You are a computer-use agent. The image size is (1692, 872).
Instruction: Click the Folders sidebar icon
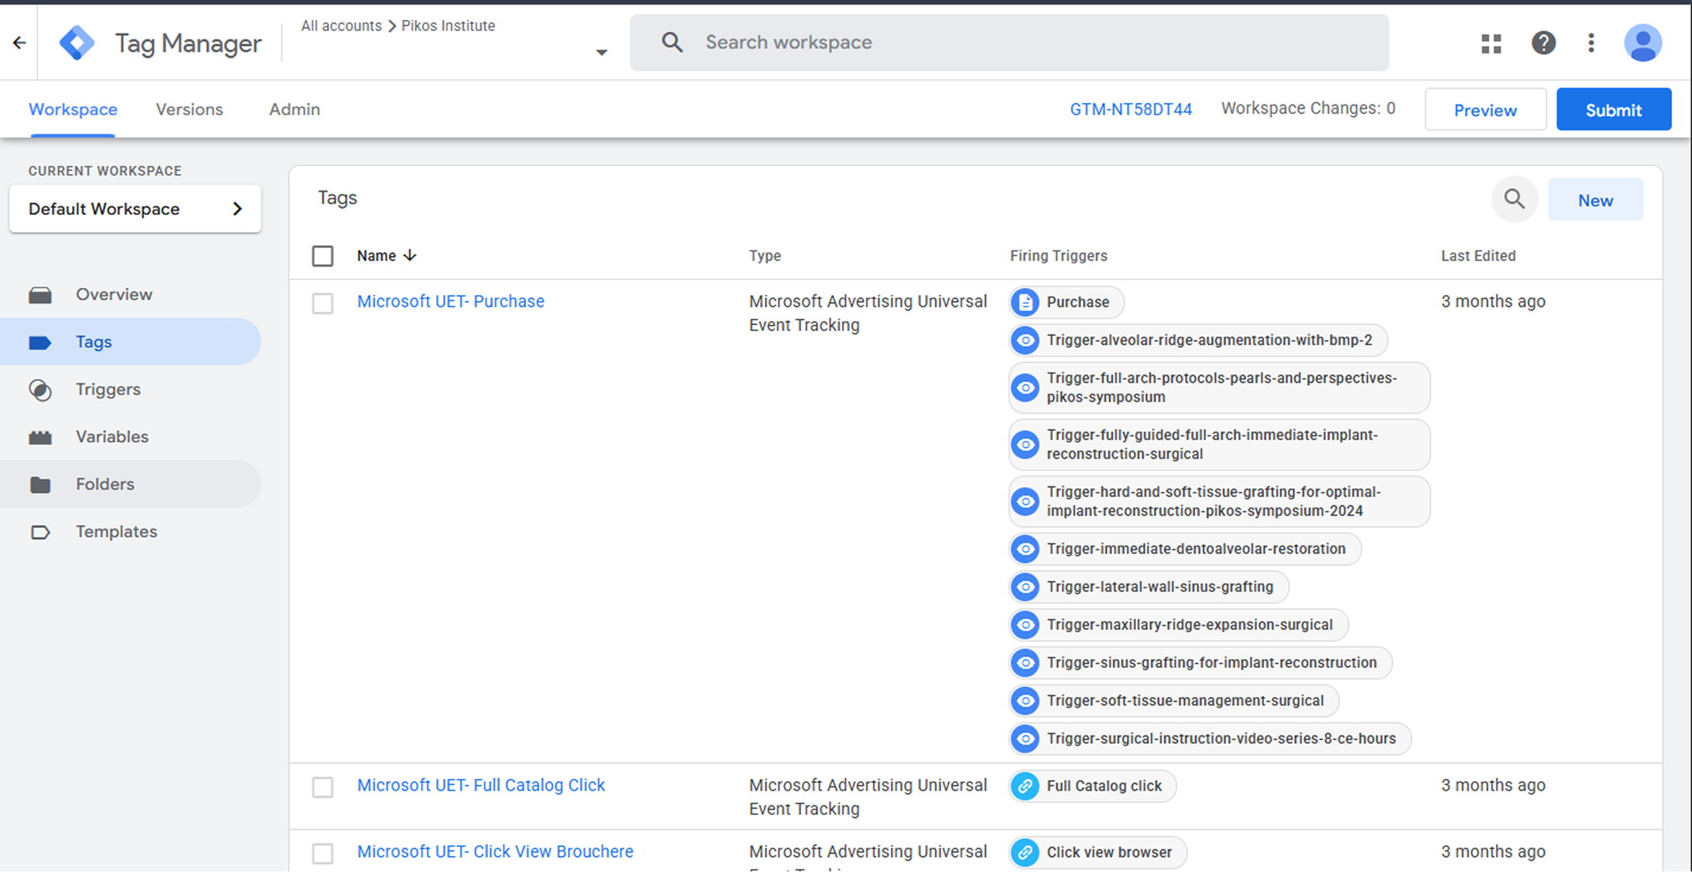40,485
